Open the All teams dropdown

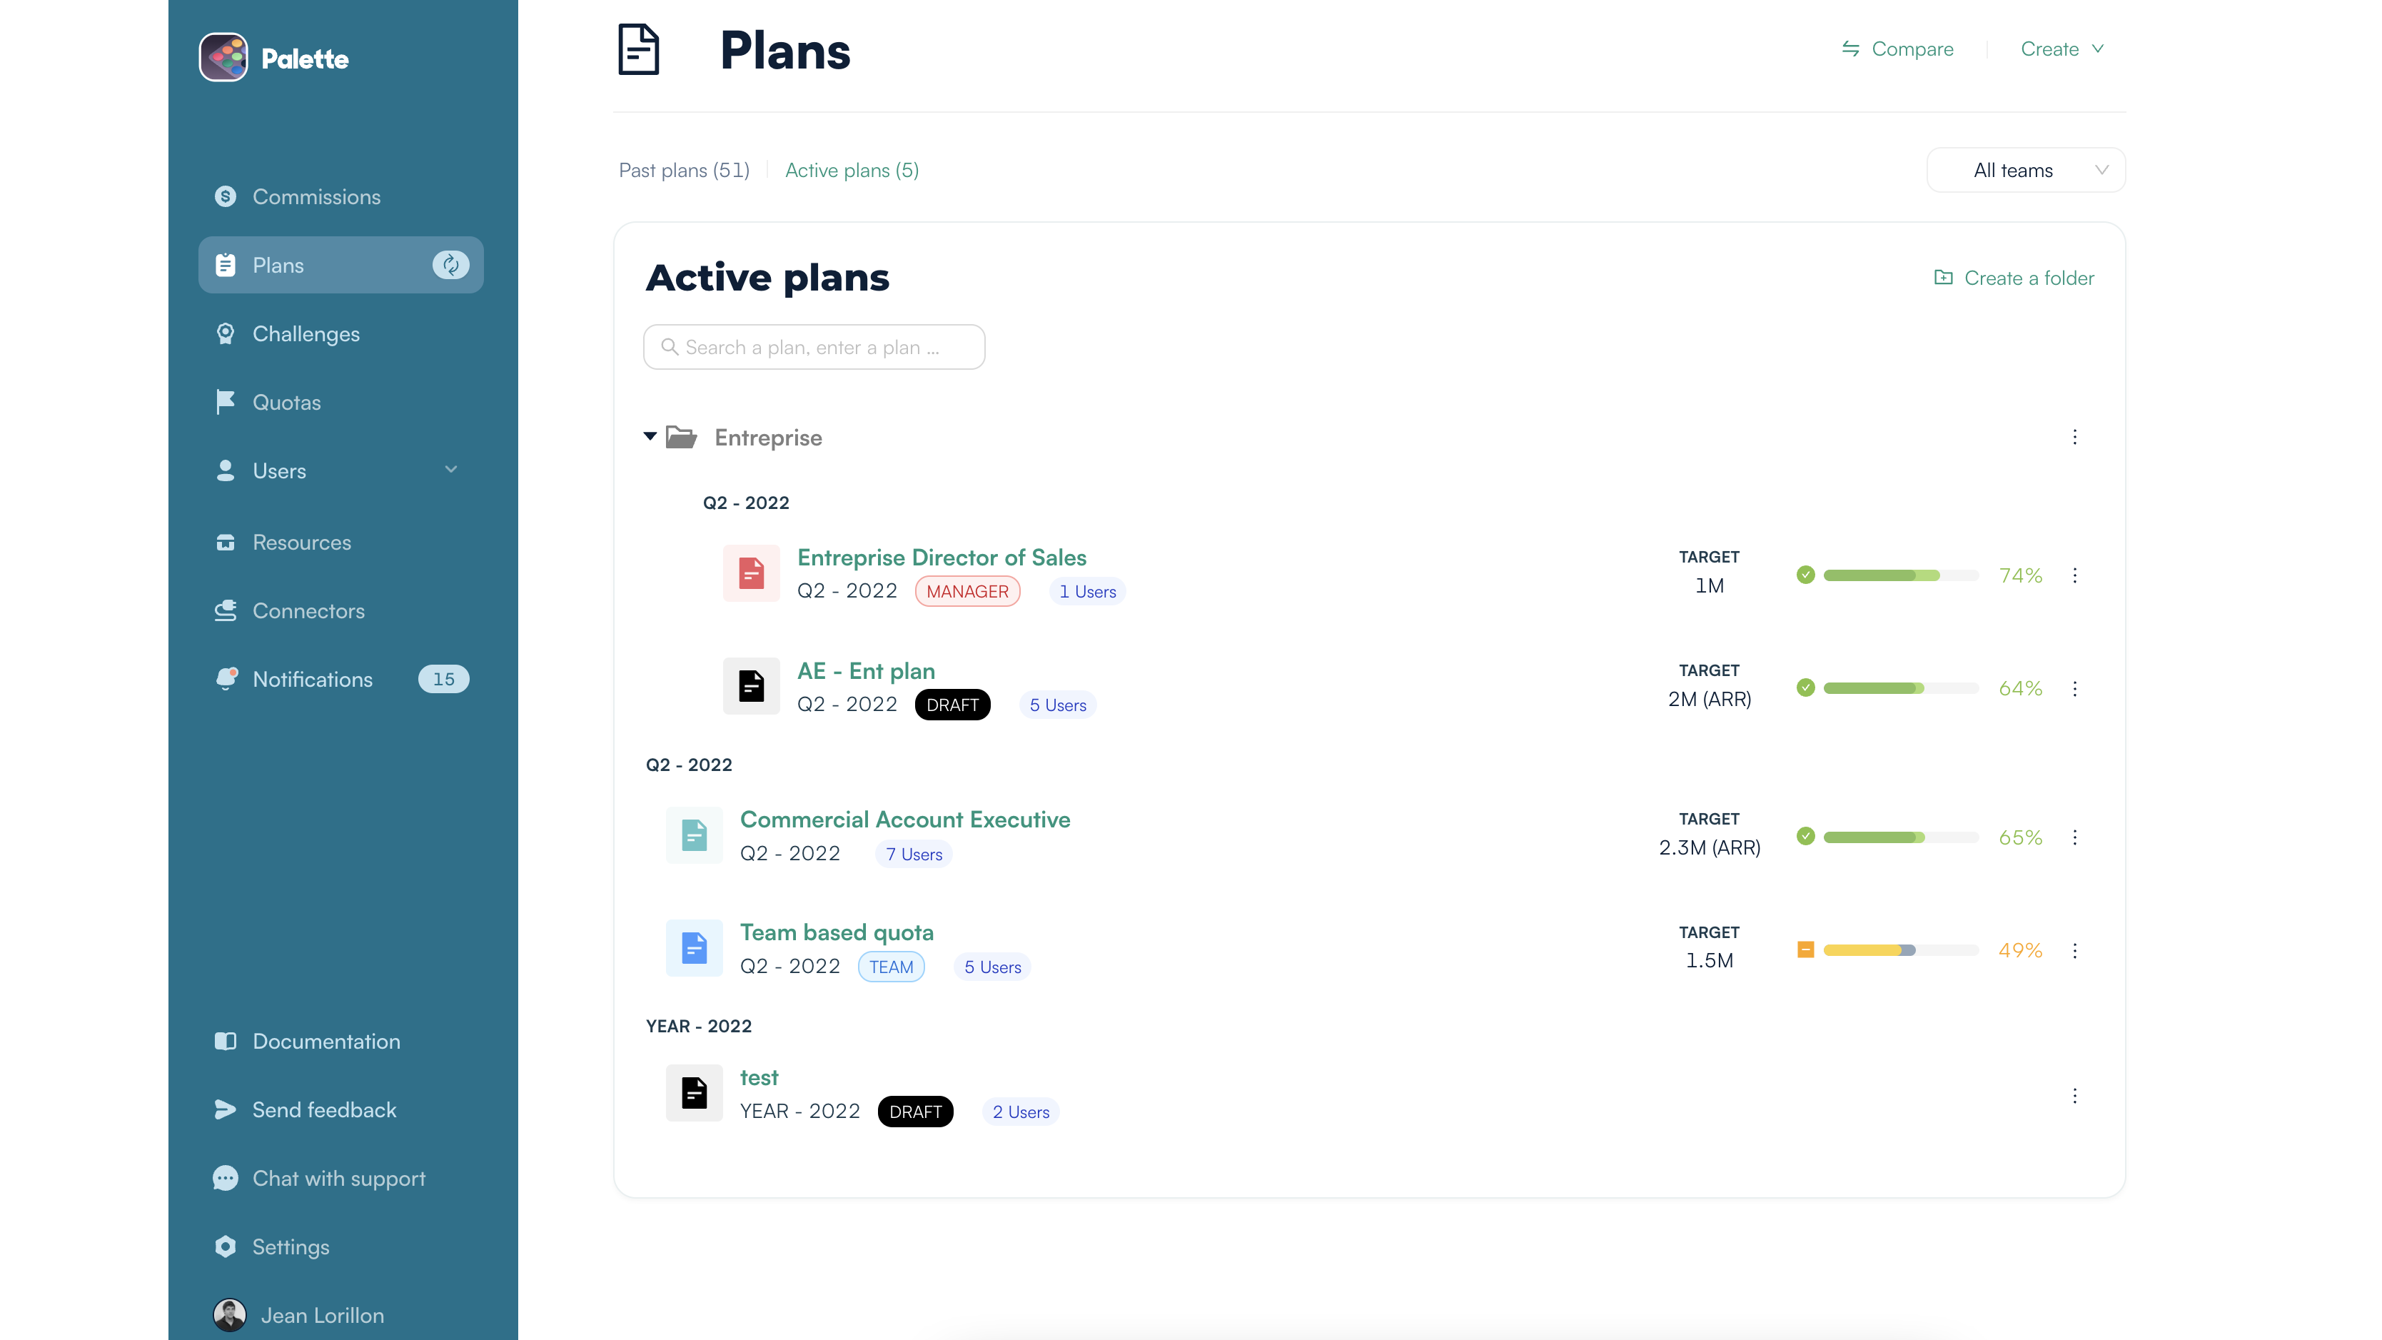[2025, 170]
